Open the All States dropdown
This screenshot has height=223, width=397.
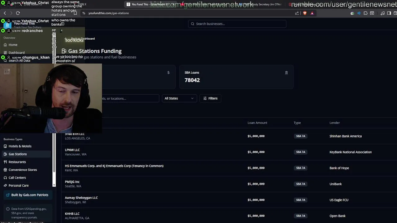click(179, 98)
